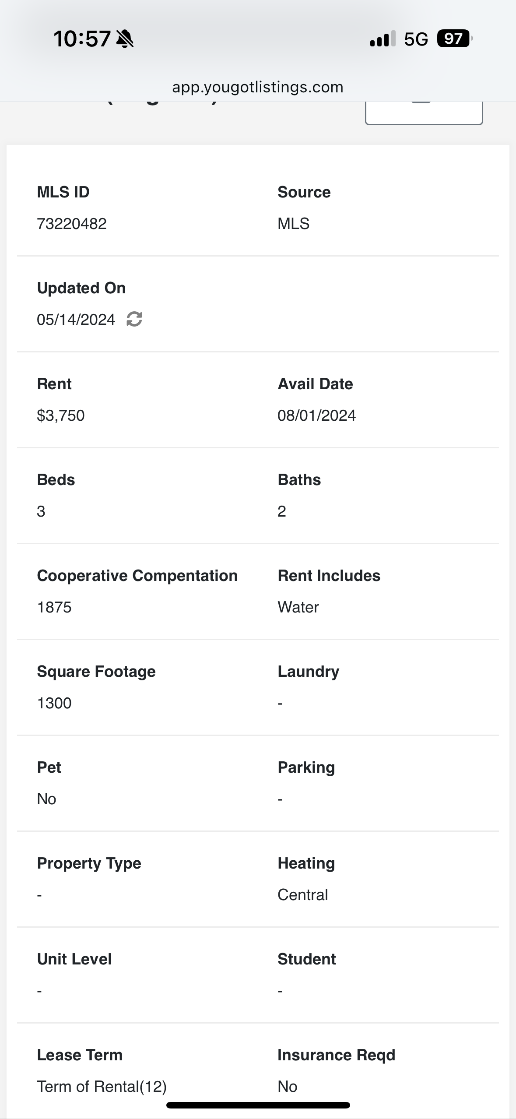The image size is (516, 1119).
Task: Tap the muted bell icon in status bar
Action: (125, 39)
